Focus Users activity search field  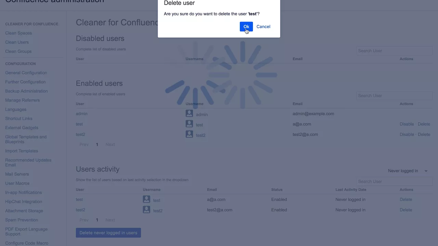click(x=395, y=181)
